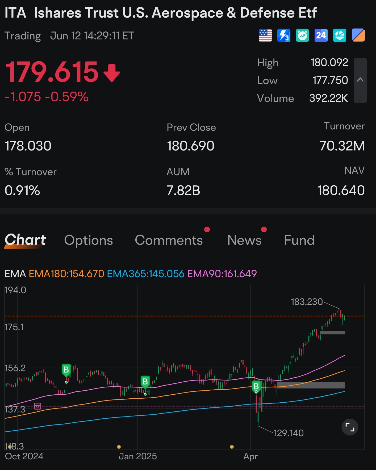Tap the EMA365:145.056 value

click(146, 274)
